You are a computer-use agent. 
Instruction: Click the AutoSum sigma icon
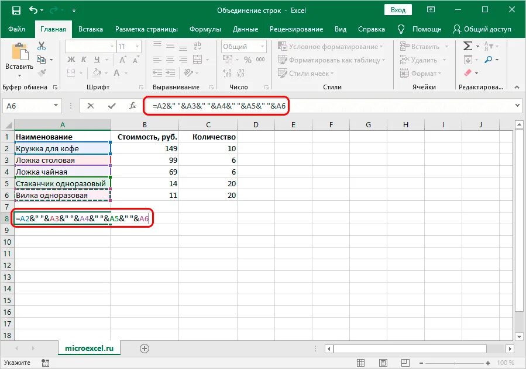[467, 46]
